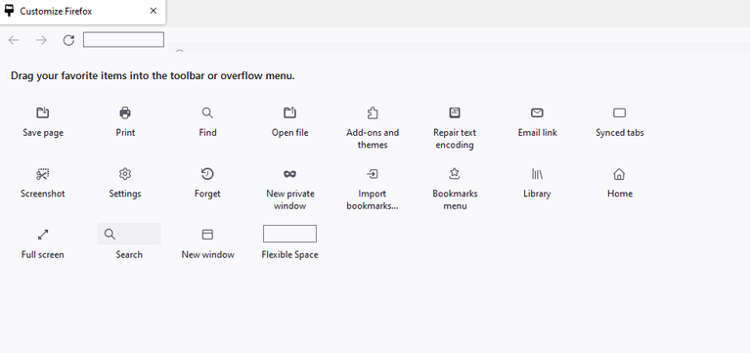
Task: Pick the Find magnifier item
Action: click(x=207, y=112)
